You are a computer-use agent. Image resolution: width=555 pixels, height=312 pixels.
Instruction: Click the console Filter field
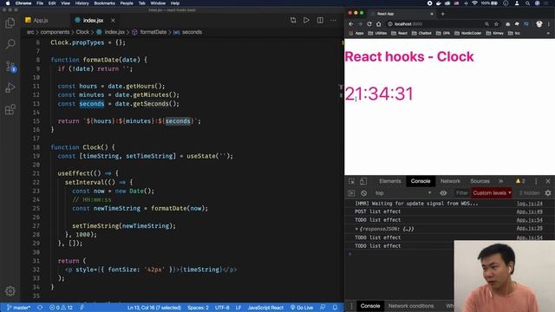(462, 193)
